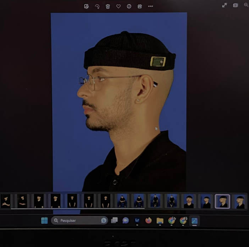Delete the photo using the trash icon

pos(108,6)
